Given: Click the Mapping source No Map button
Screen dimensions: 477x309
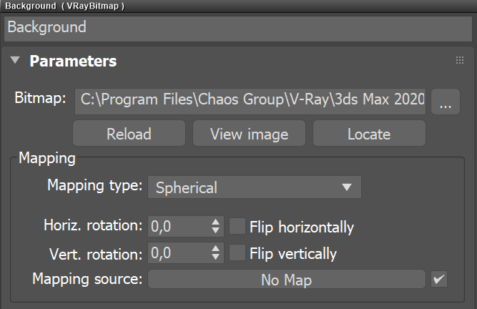Looking at the screenshot, I should pyautogui.click(x=287, y=279).
